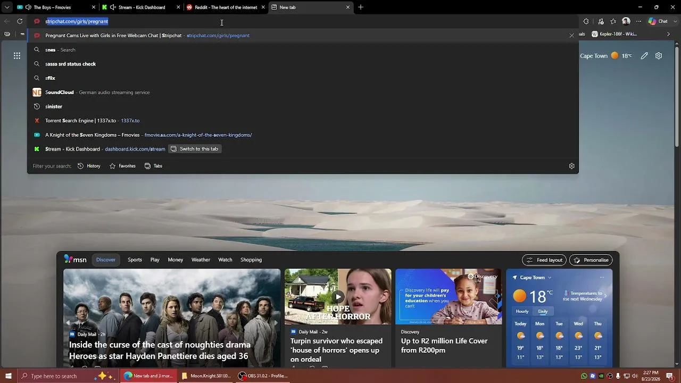Open Torrent Search Engine 1337x.to suggestion
This screenshot has height=383, width=681.
coord(303,121)
